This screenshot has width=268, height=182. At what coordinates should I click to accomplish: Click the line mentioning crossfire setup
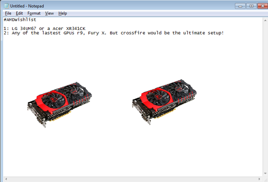point(114,33)
